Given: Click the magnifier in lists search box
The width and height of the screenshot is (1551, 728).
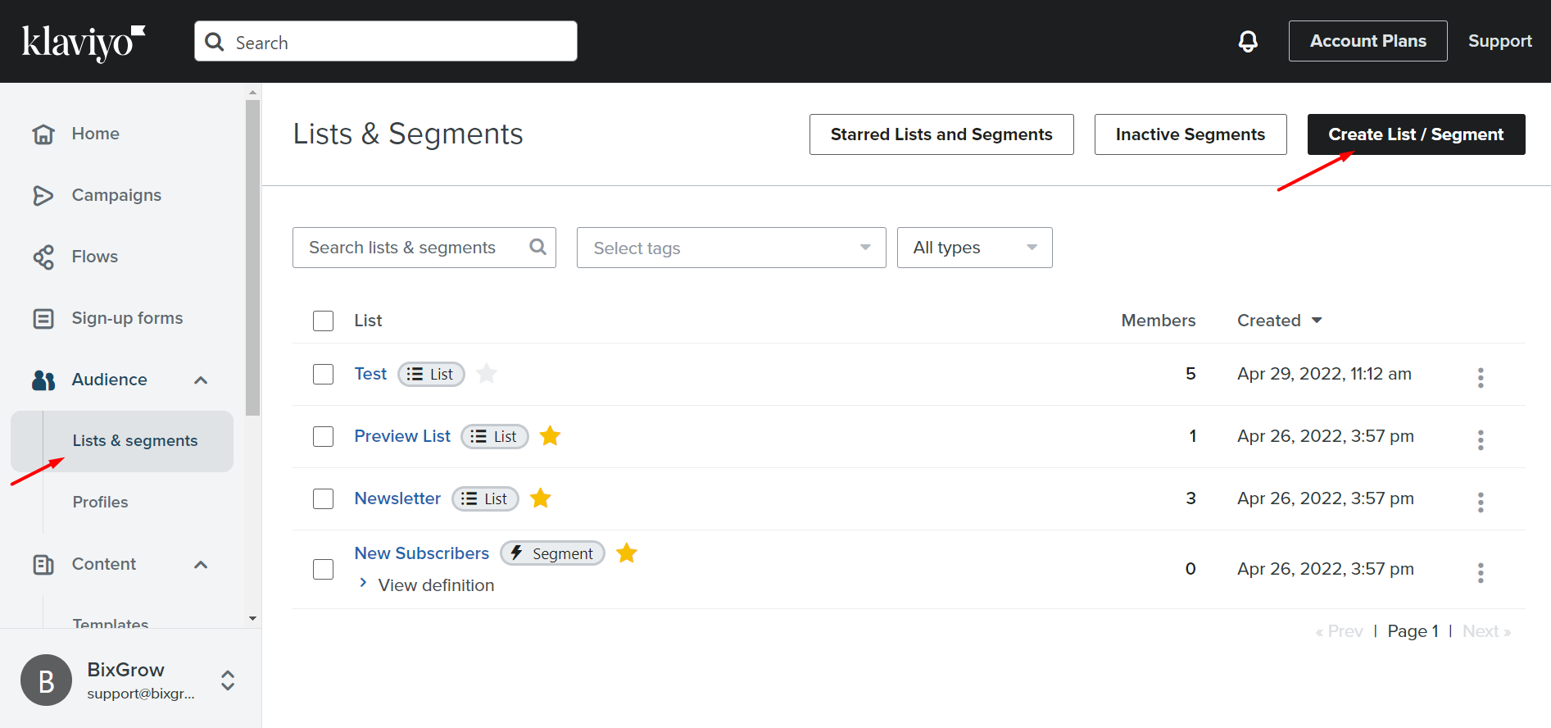Looking at the screenshot, I should point(537,247).
